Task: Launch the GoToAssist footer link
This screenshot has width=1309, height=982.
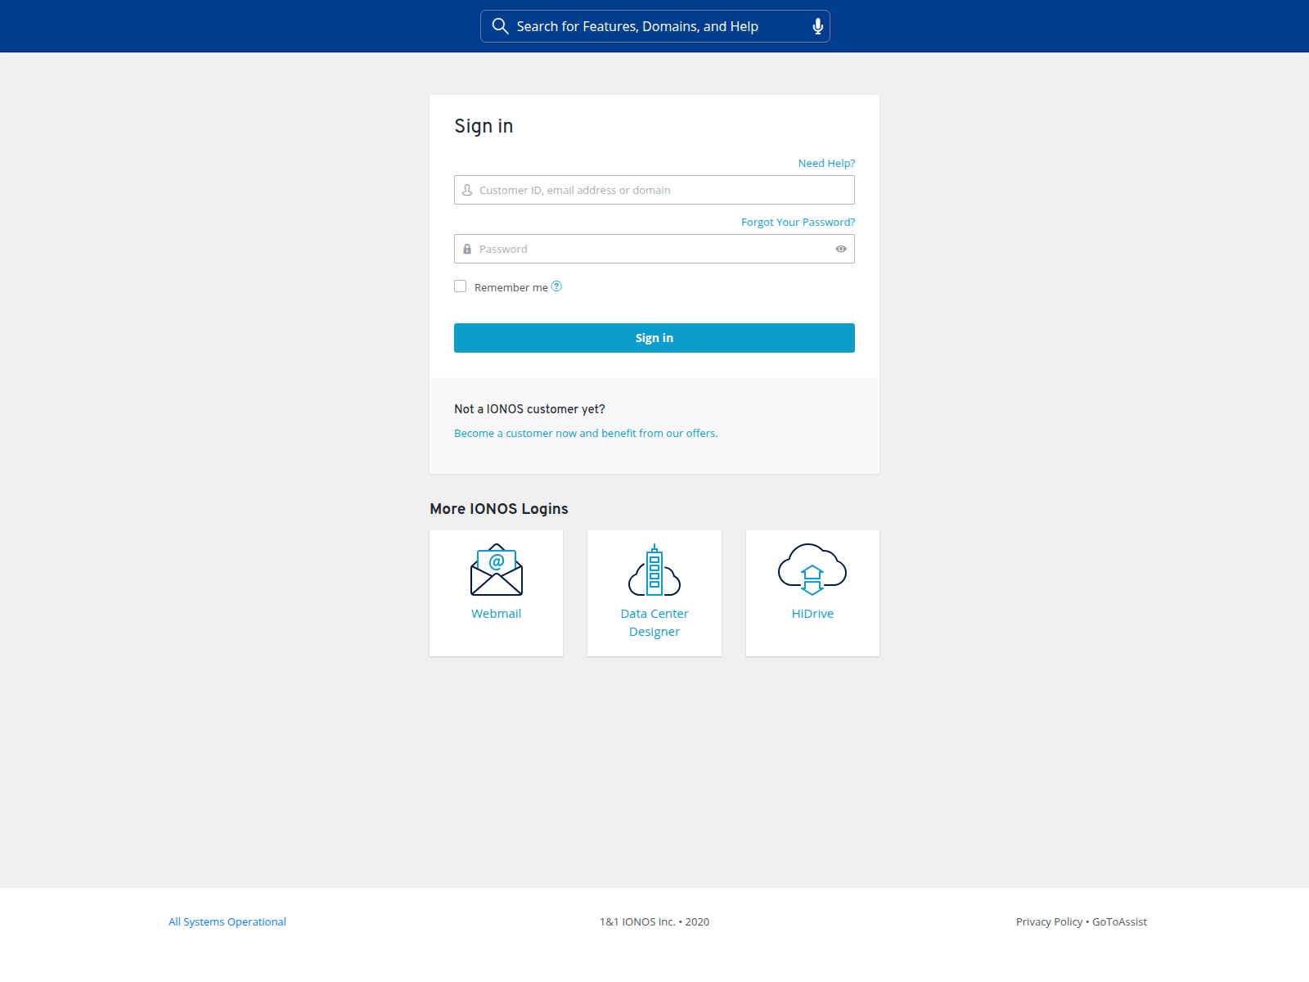Action: 1119,922
